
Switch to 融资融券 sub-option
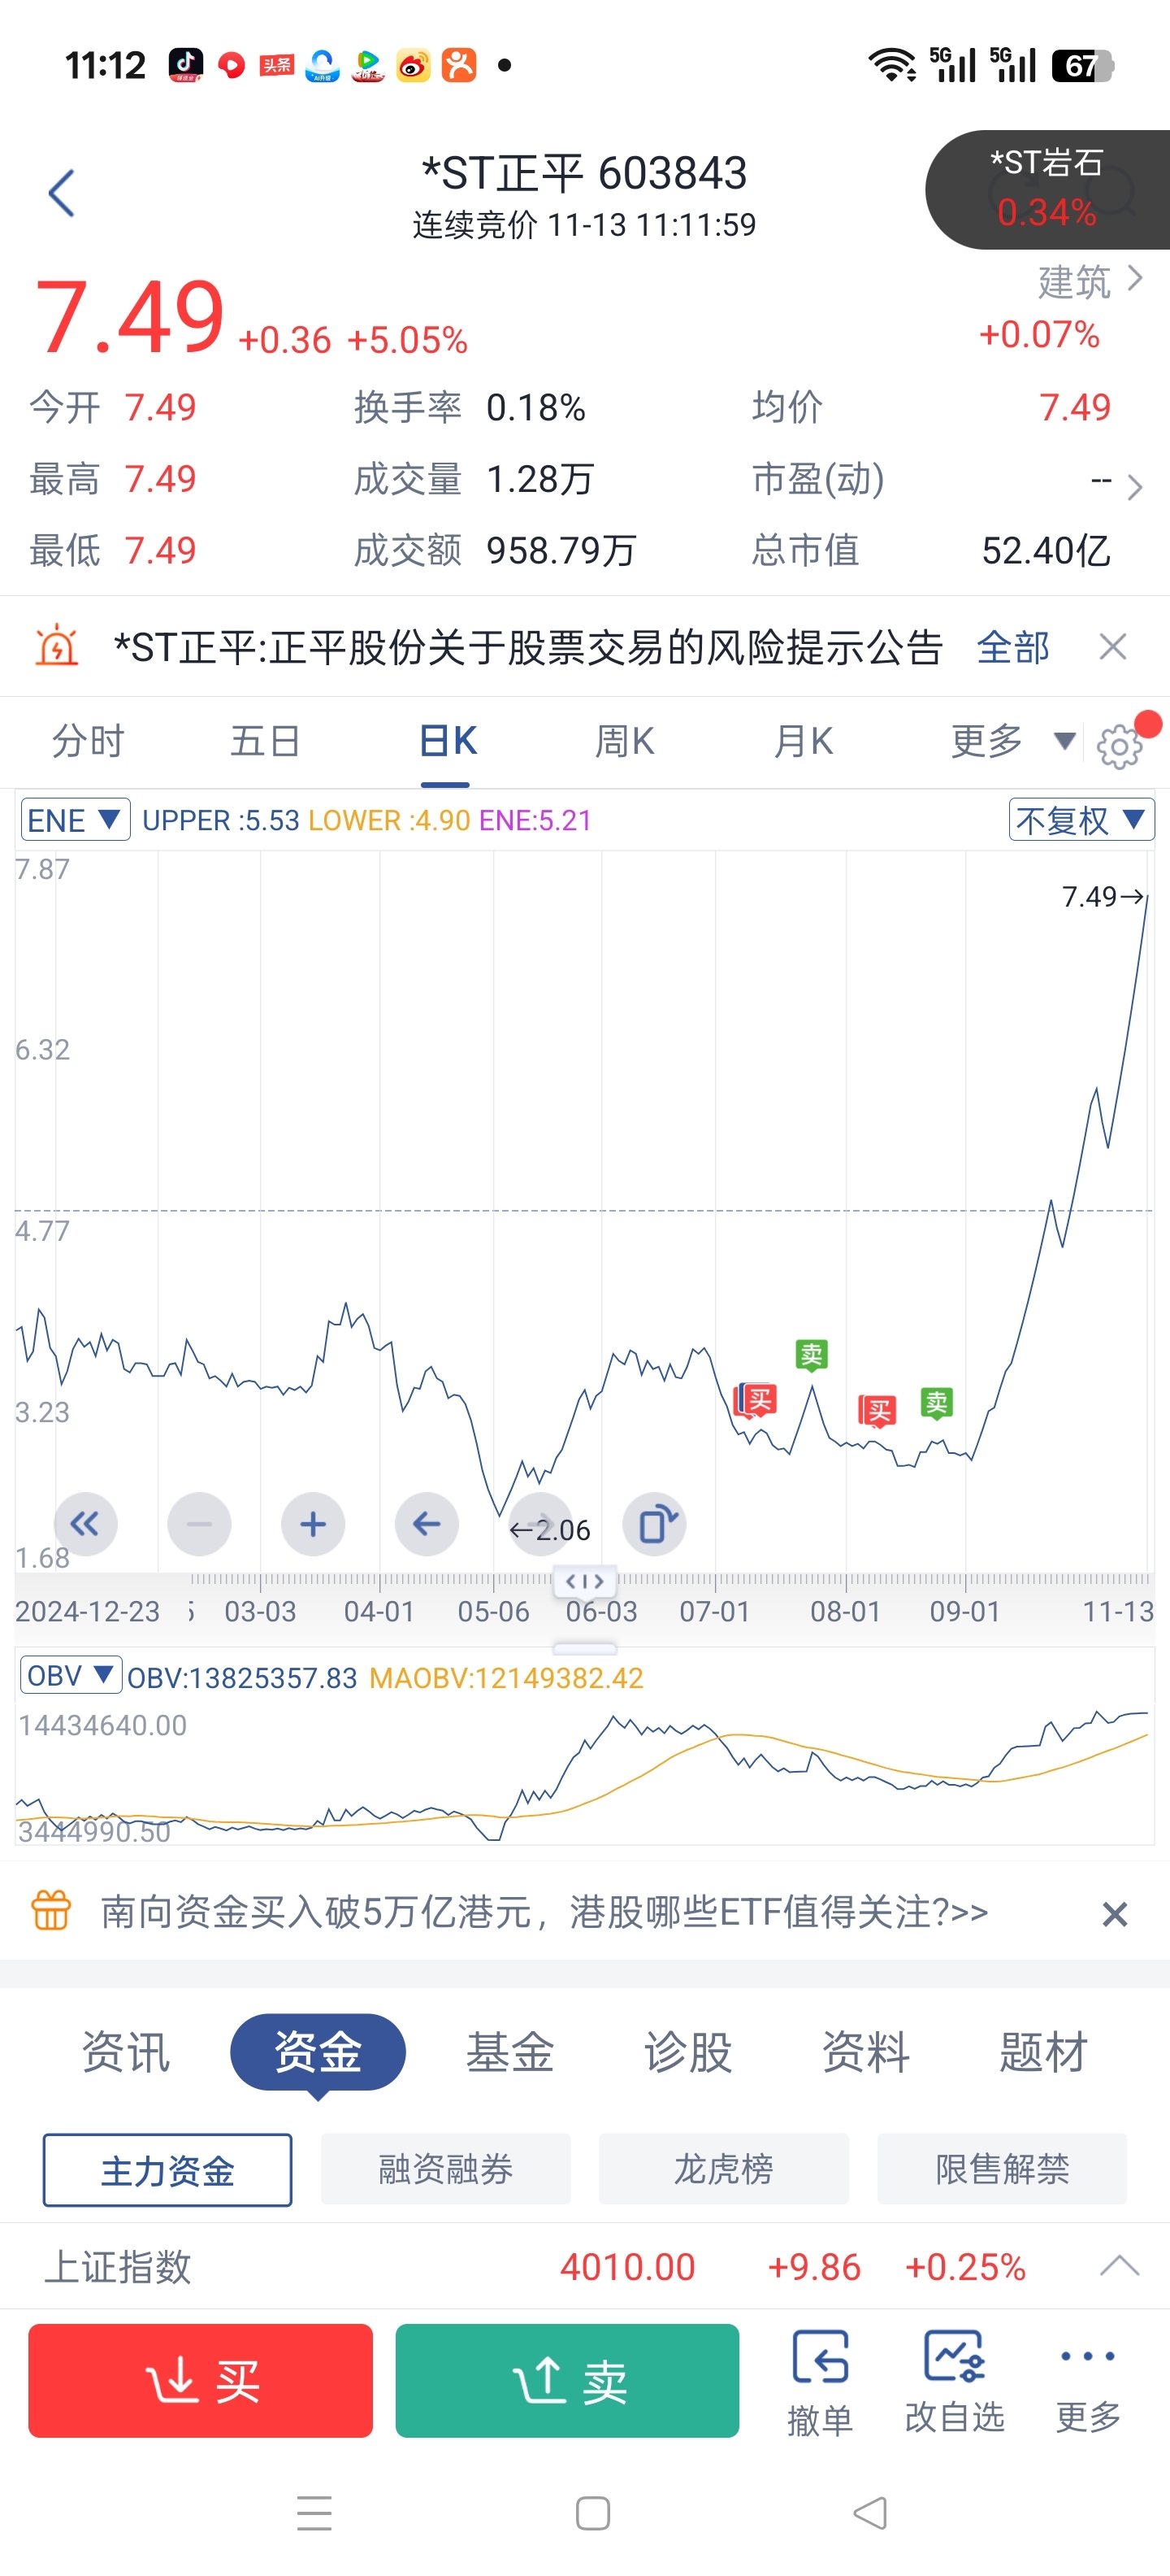point(445,2169)
